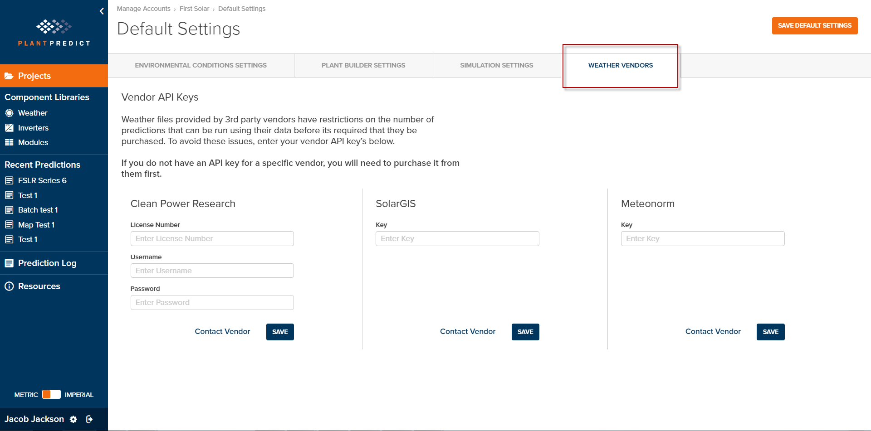This screenshot has height=431, width=871.
Task: Click the Jacob Jackson user name
Action: tap(34, 419)
